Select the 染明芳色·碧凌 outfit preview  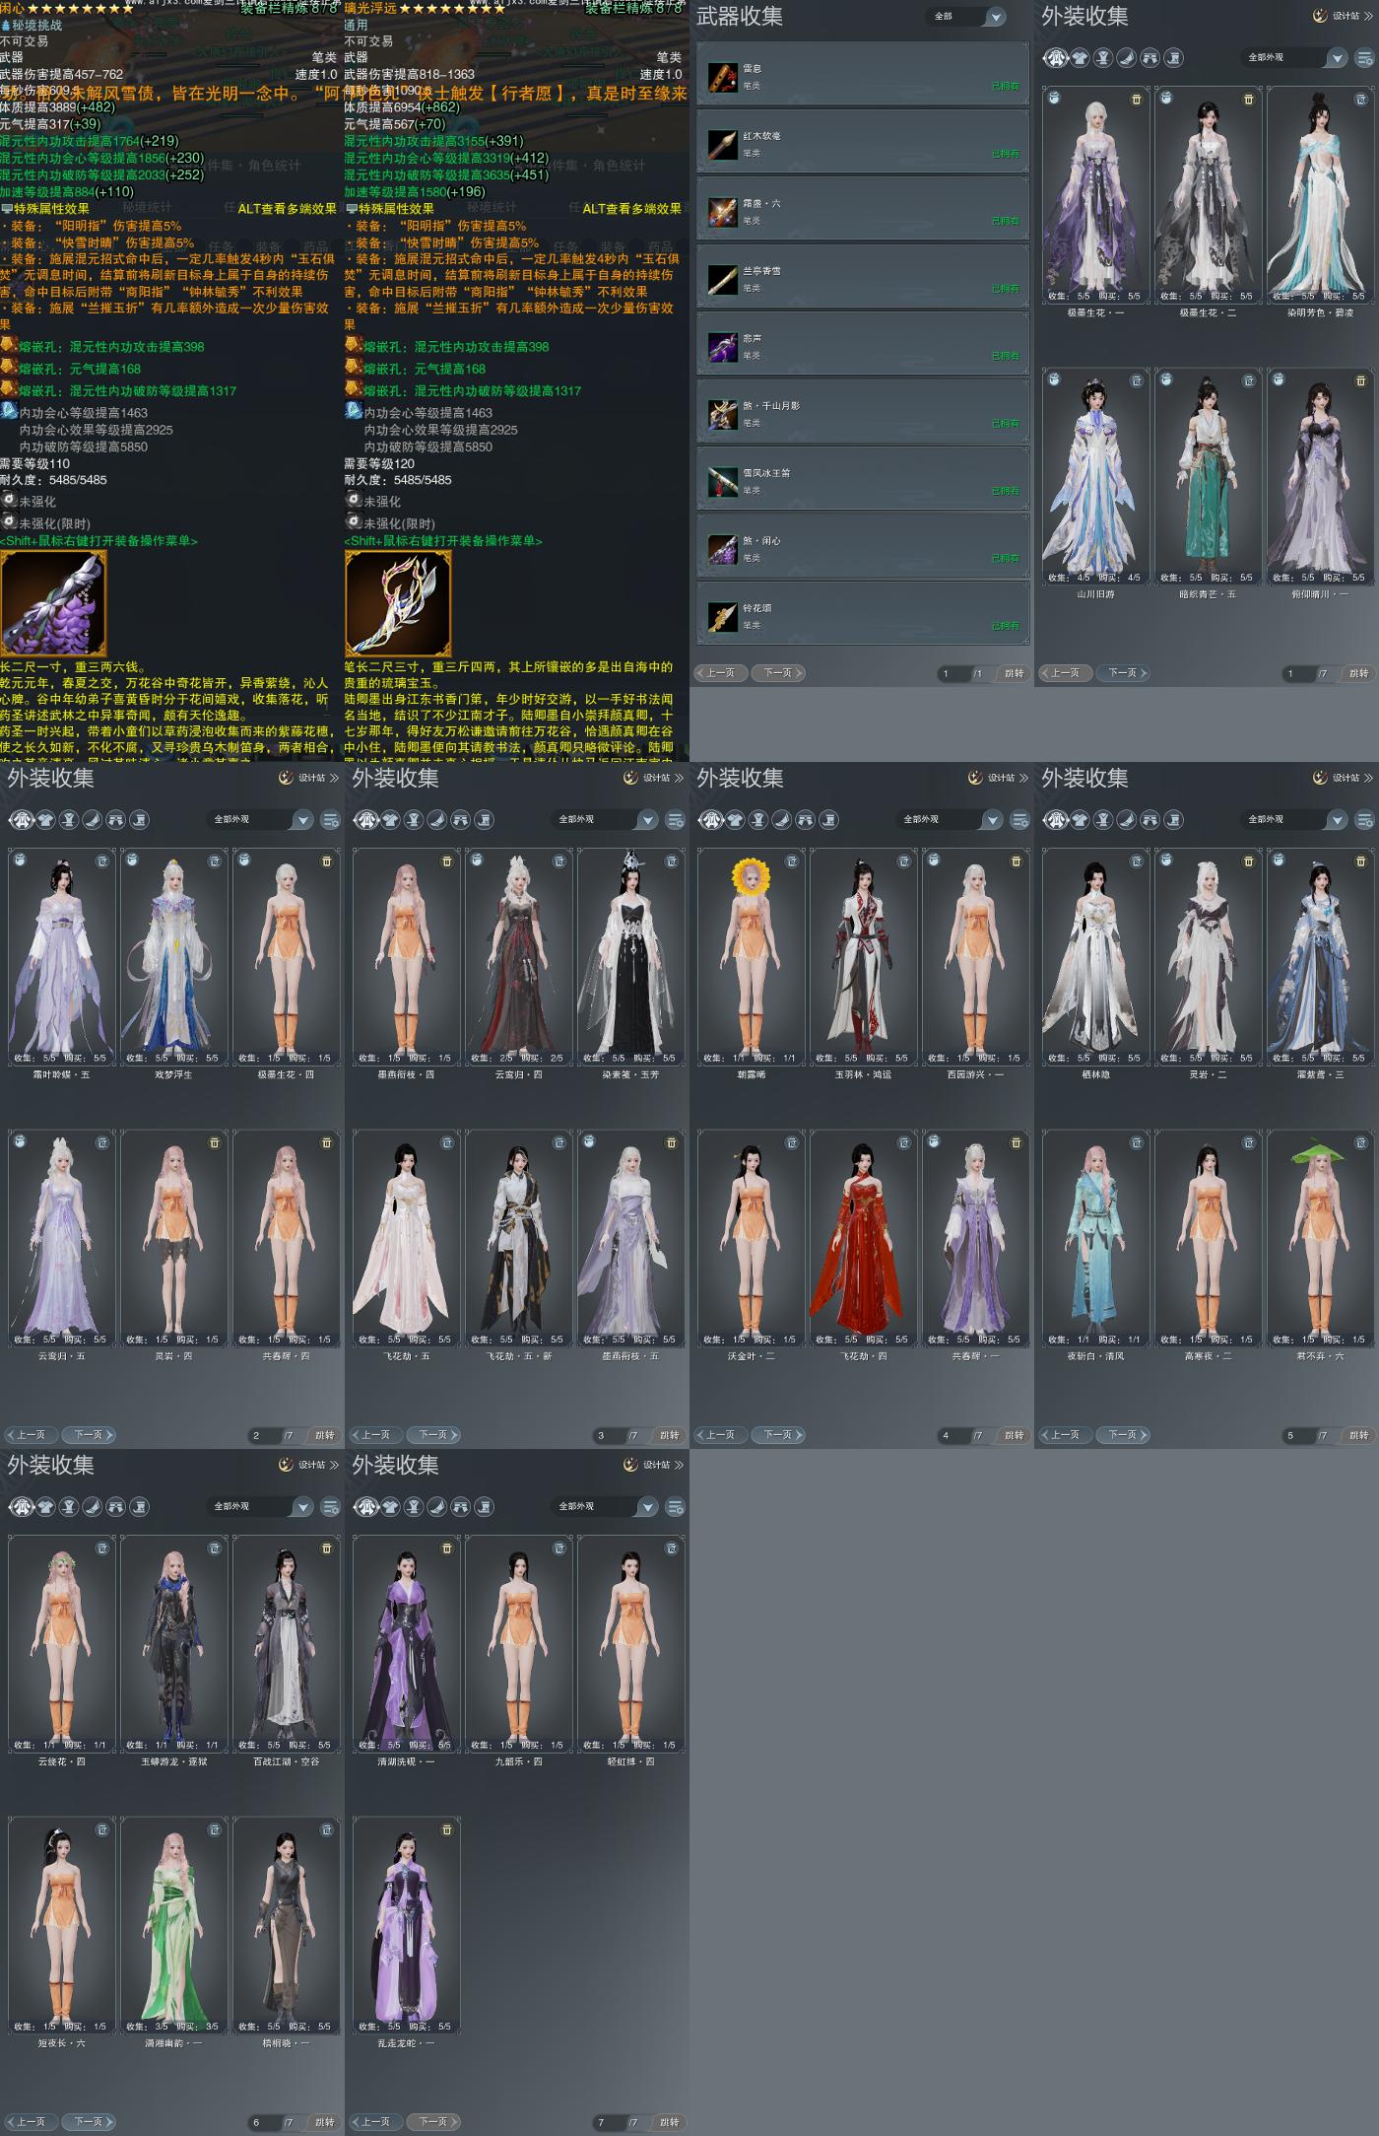coord(1319,195)
